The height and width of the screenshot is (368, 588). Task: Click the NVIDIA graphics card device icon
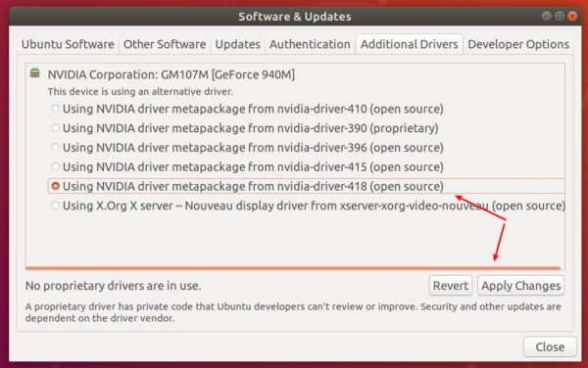35,72
